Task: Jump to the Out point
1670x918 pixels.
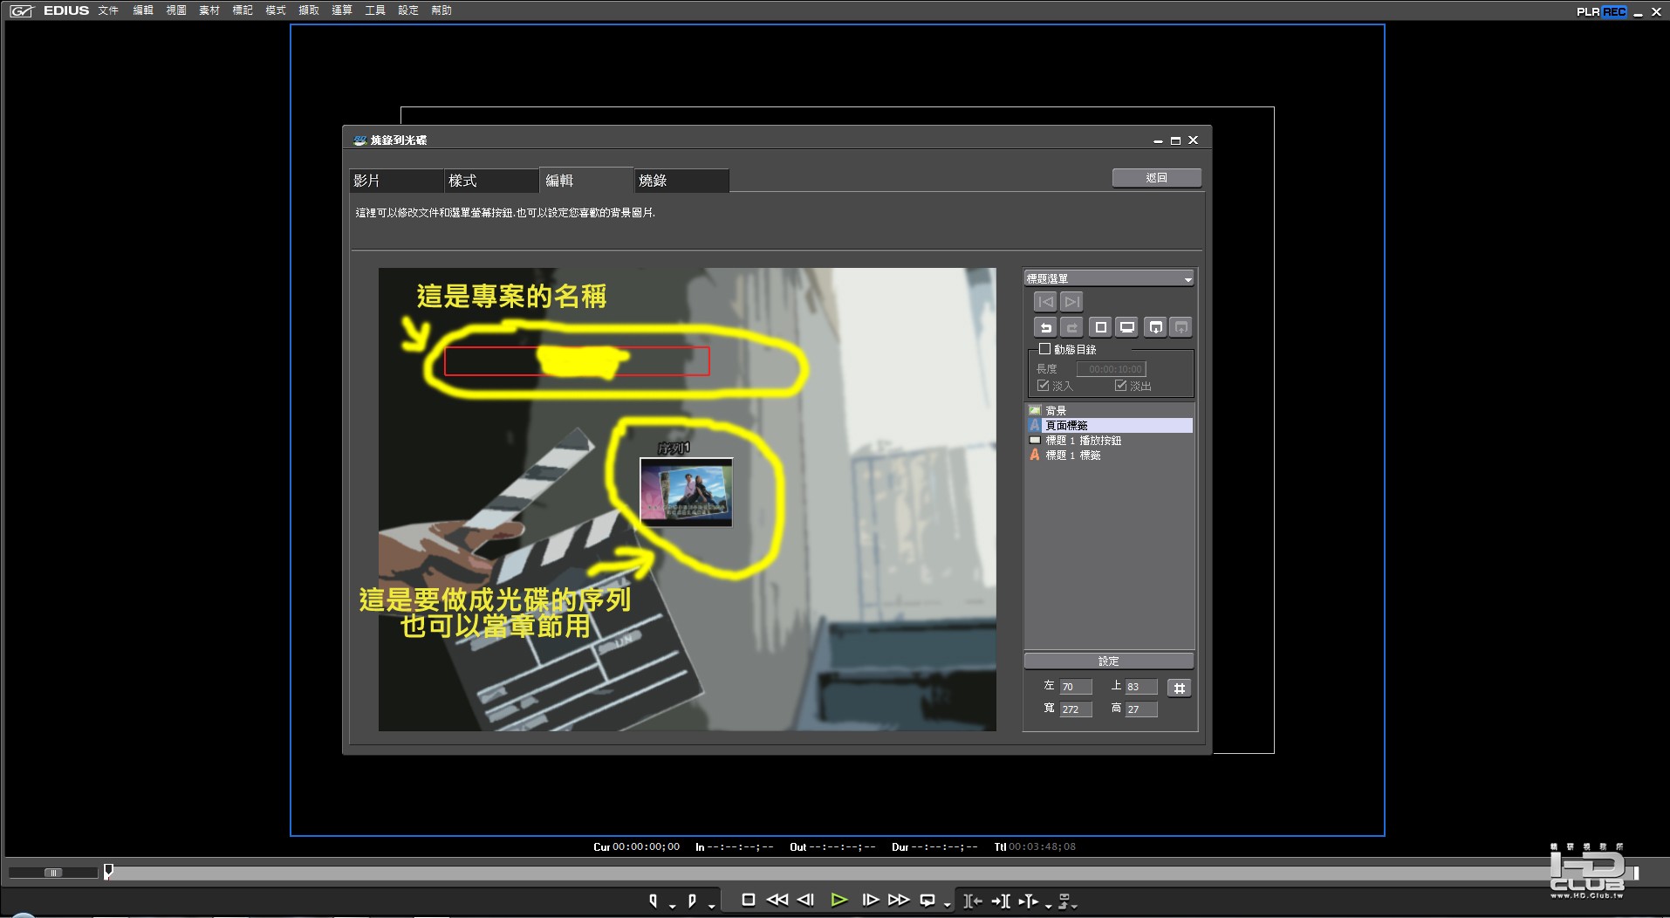Action: pyautogui.click(x=1002, y=901)
